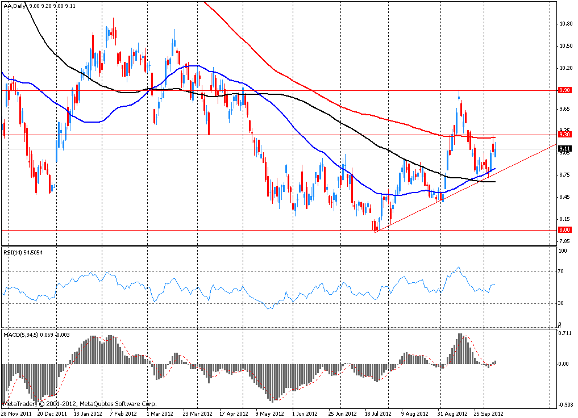Click the 7.85 price axis label
Viewport: 578px width, 418px height.
coord(564,241)
